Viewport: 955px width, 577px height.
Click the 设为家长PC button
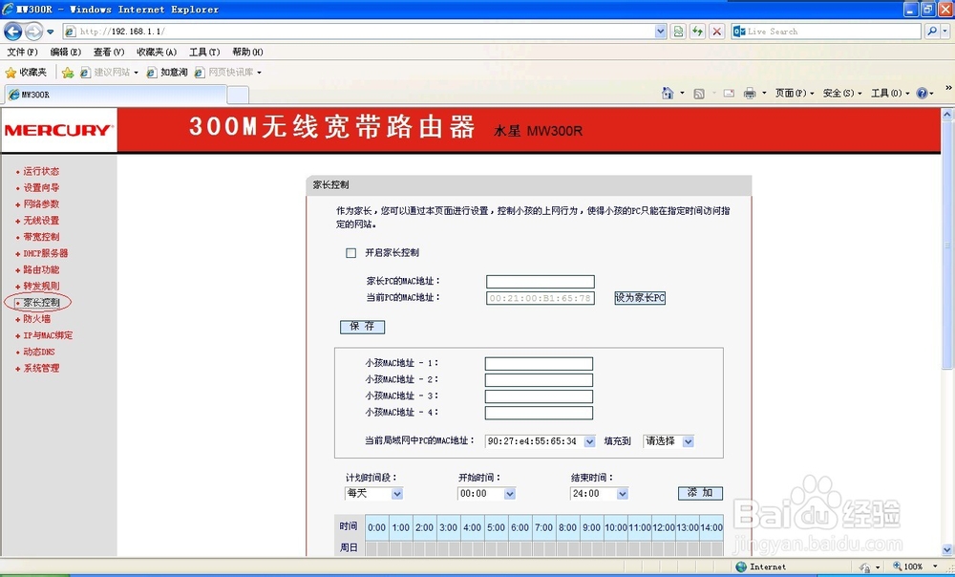tap(639, 298)
